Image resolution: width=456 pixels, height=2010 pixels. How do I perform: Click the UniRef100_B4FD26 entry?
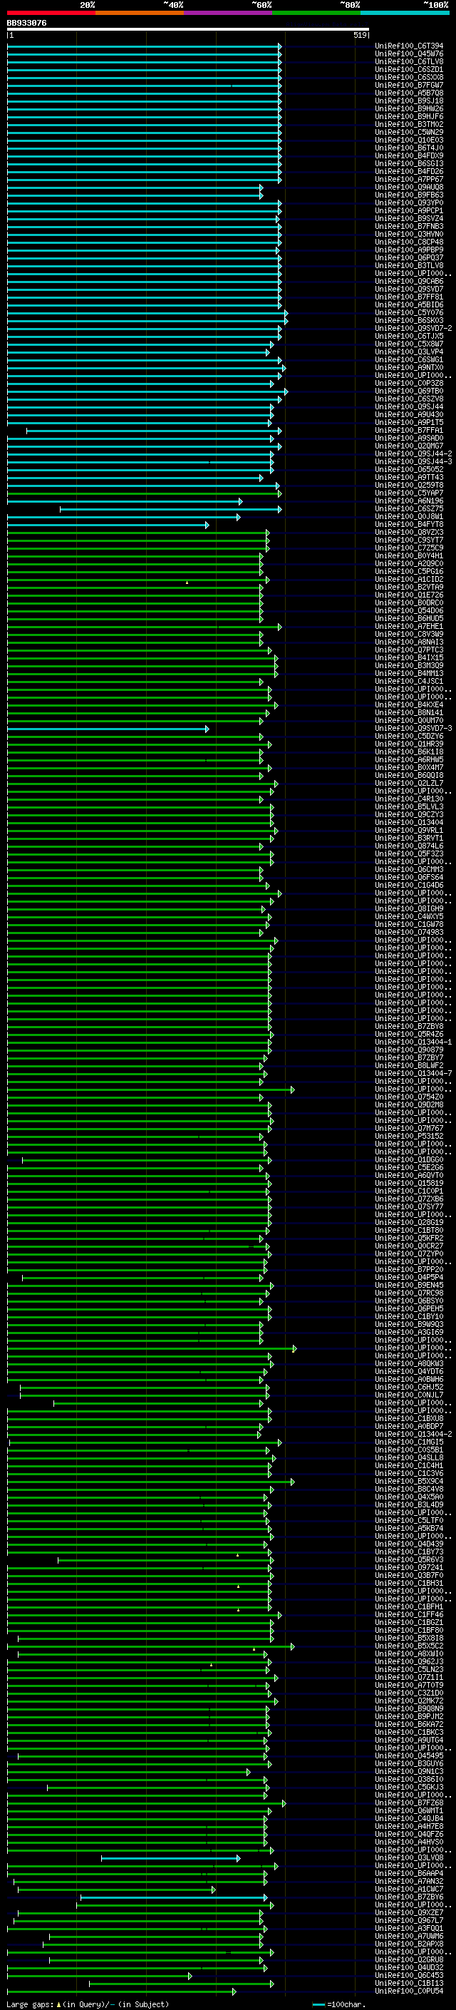pos(409,172)
